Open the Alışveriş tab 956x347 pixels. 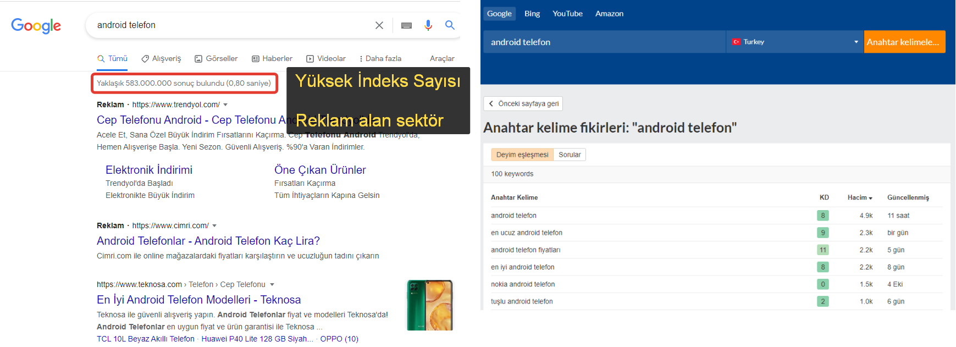[161, 58]
